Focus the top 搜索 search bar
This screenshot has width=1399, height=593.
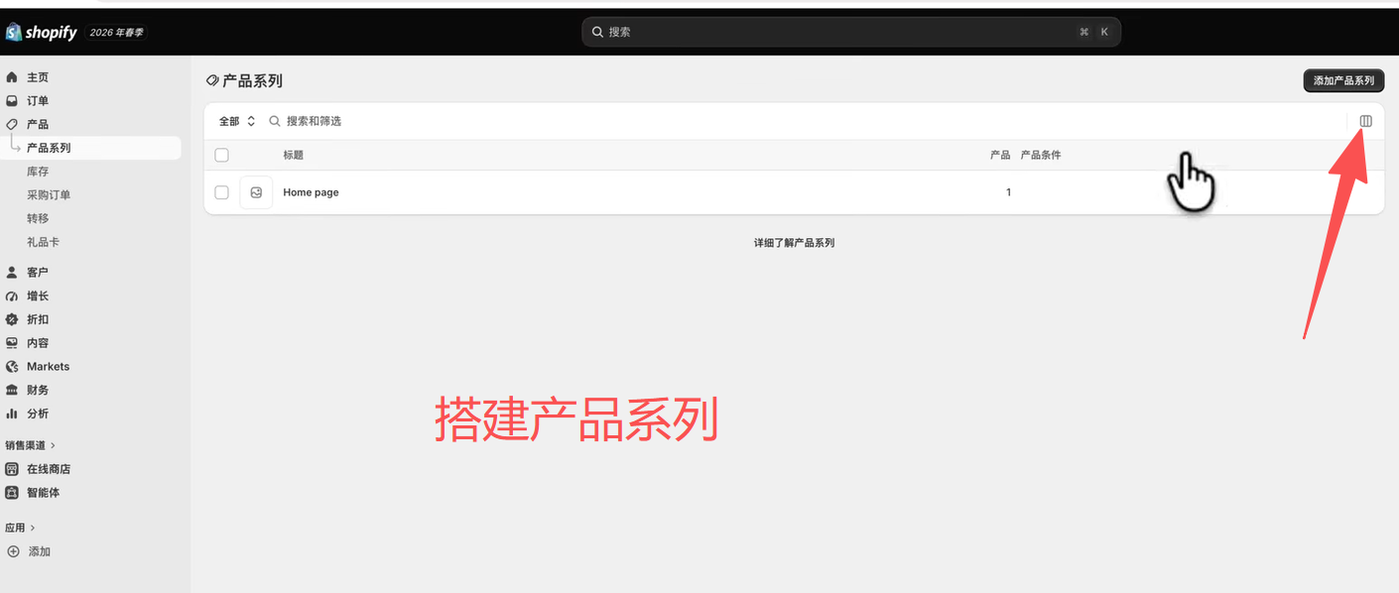tap(851, 32)
